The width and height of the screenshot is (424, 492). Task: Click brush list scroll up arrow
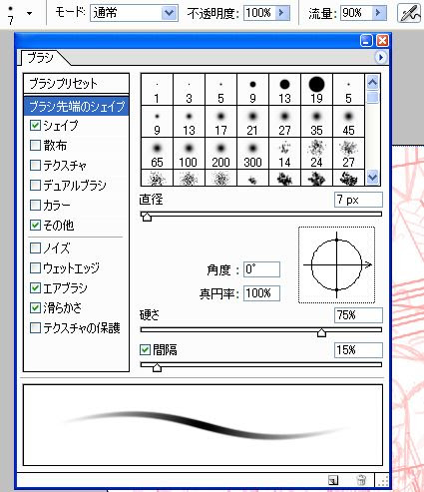coord(373,82)
